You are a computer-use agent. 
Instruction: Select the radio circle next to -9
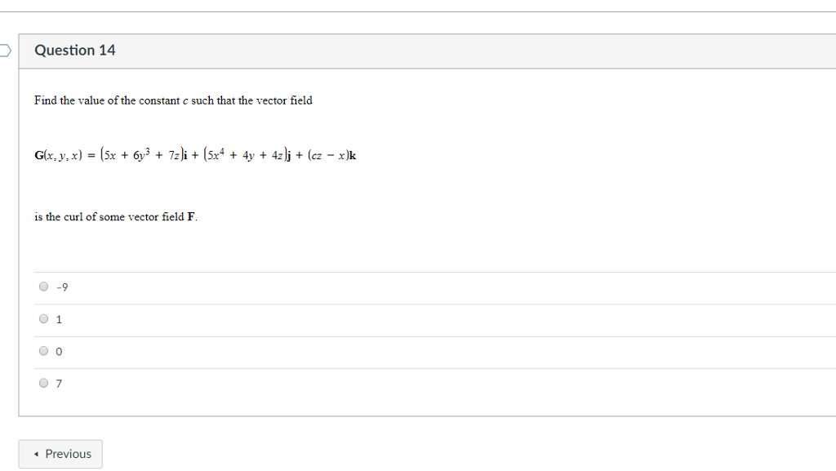coord(43,286)
